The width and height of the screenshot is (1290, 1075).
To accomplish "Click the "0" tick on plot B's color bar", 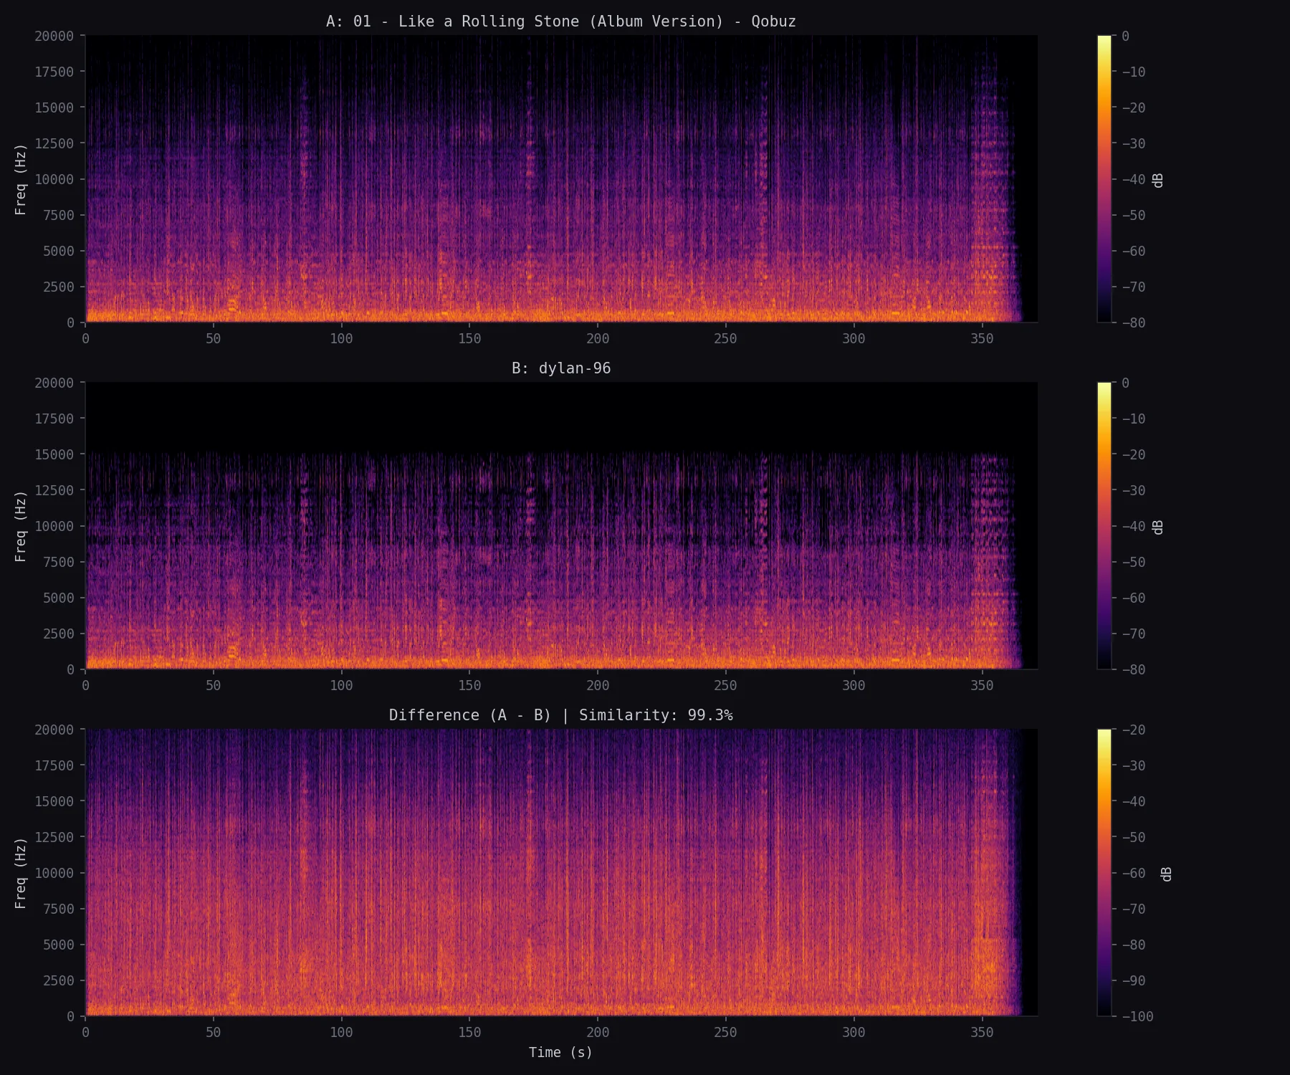I will click(x=1125, y=383).
